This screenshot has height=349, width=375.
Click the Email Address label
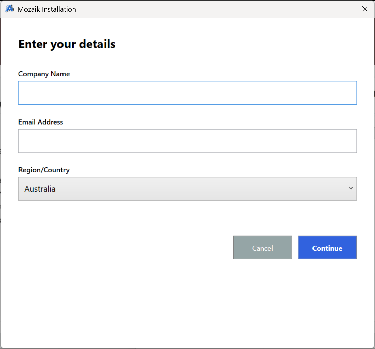coord(41,122)
